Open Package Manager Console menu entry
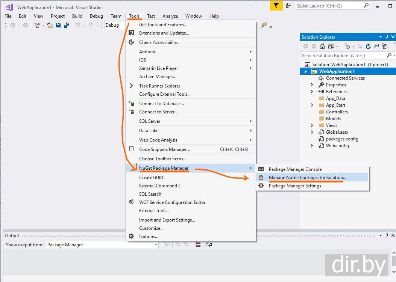Image resolution: width=396 pixels, height=282 pixels. 295,169
